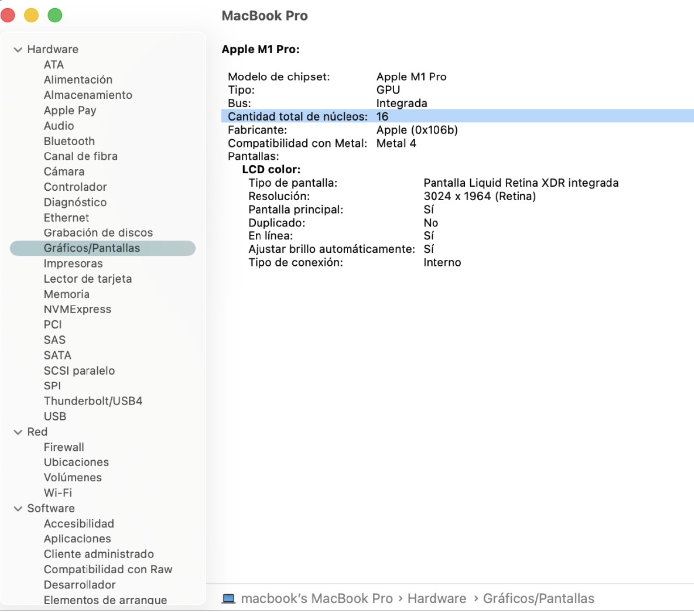
Task: Click the green zoom window button
Action: [x=55, y=15]
